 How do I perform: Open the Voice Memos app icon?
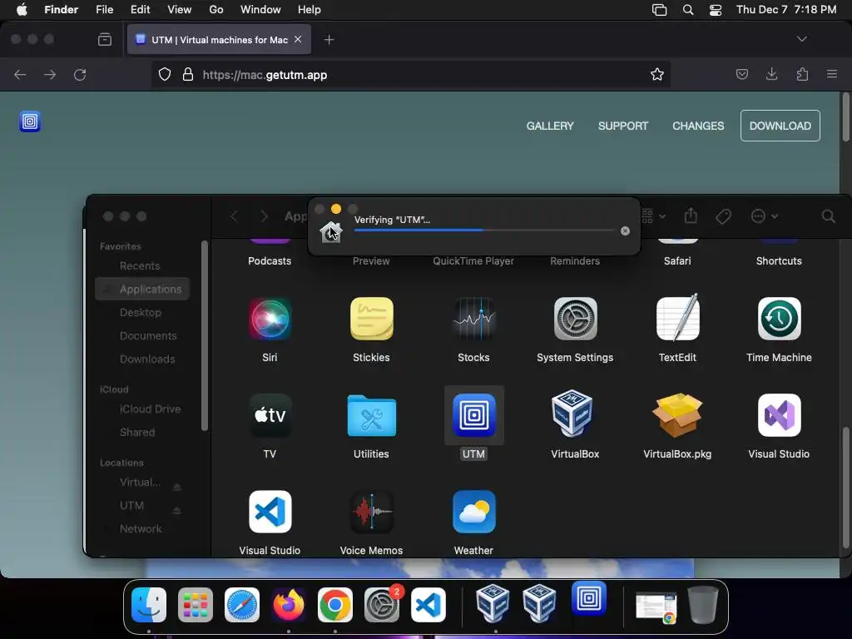point(372,512)
